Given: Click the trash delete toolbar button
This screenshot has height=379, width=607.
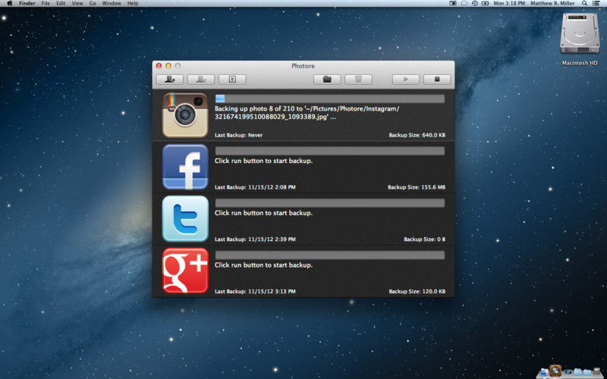Looking at the screenshot, I should (x=358, y=79).
